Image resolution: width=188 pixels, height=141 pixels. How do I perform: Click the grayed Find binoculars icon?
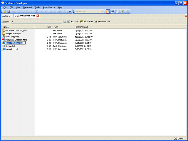pyautogui.click(x=60, y=12)
